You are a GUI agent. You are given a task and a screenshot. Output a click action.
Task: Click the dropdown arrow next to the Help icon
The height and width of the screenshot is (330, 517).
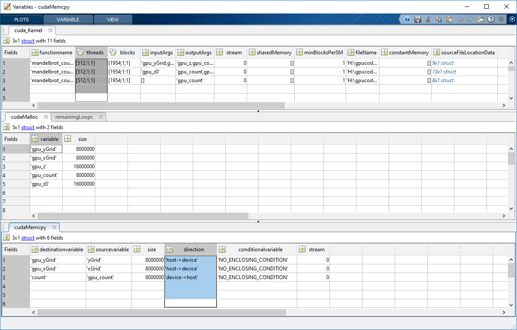click(x=501, y=19)
